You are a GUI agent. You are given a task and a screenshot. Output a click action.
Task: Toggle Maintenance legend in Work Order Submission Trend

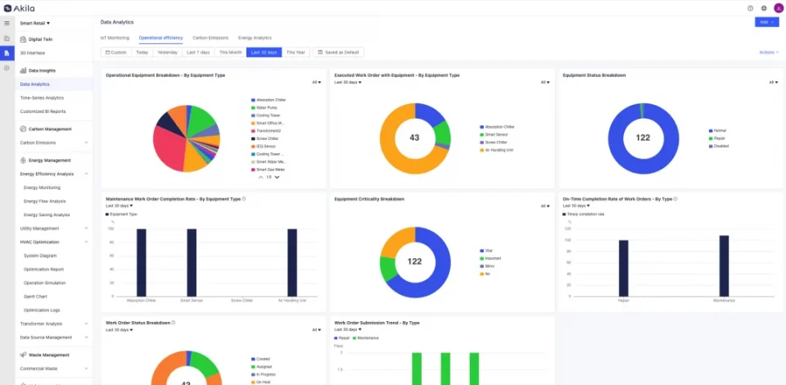[366, 337]
